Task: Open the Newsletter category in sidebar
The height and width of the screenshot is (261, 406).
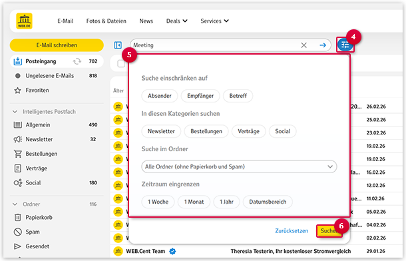Action: 56,139
